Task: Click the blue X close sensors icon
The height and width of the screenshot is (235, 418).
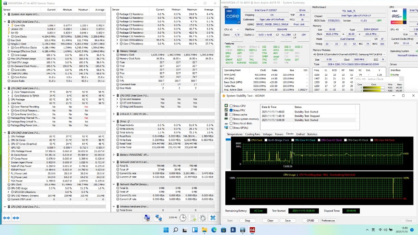Action: click(213, 218)
